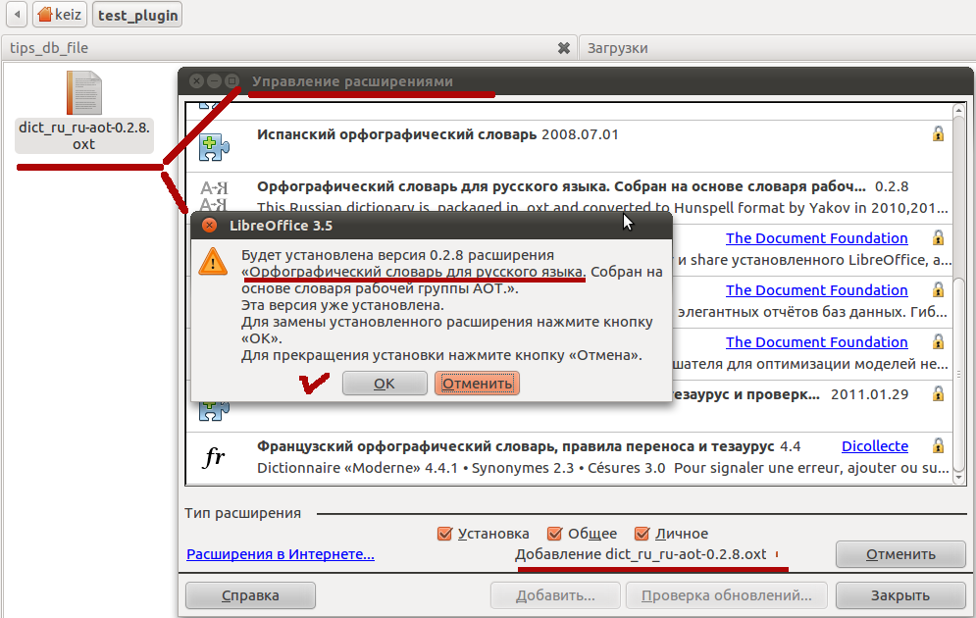Select the Французский орфографический словарь row

(x=569, y=458)
